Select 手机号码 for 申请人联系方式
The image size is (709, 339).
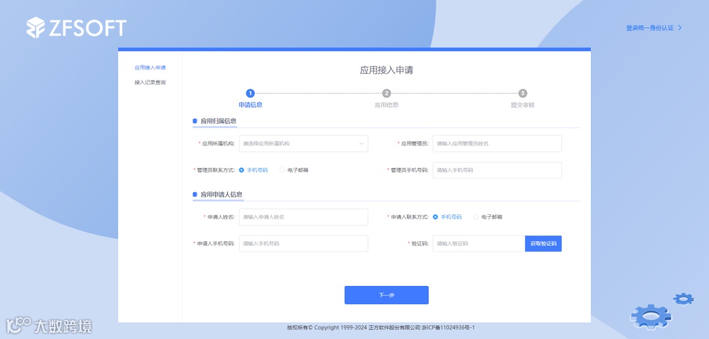coord(447,216)
